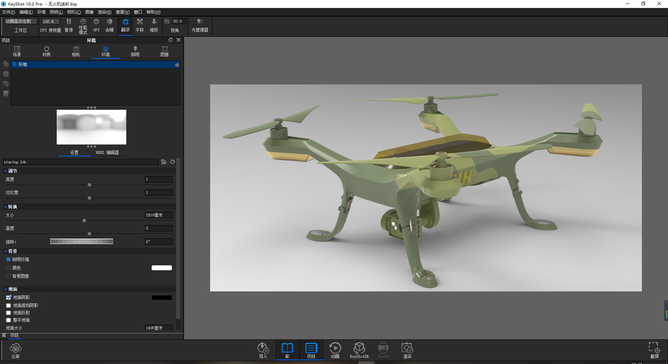
Task: Browse for HDR file with folder icon
Action: pyautogui.click(x=164, y=162)
